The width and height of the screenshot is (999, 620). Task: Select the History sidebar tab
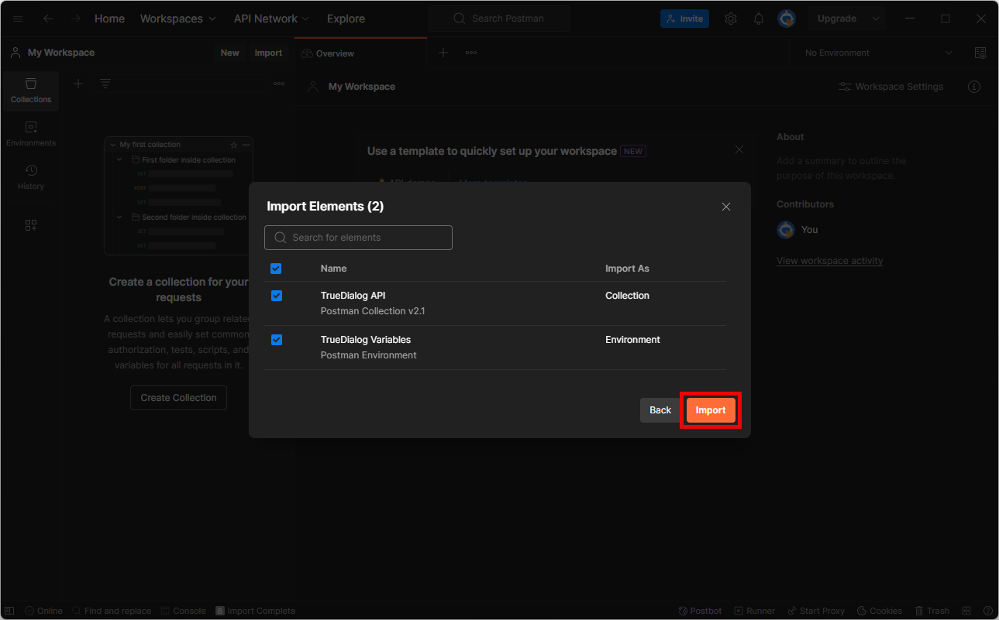(x=31, y=177)
